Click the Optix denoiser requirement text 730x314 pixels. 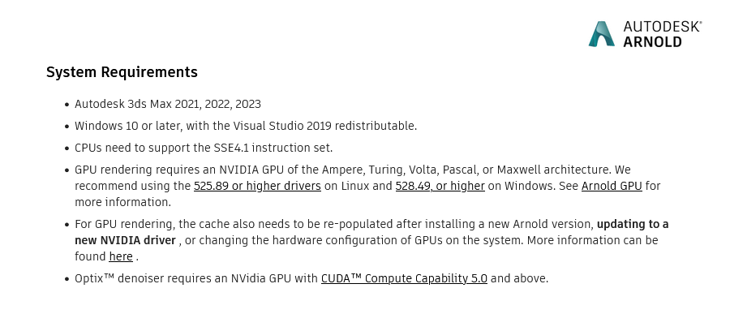pos(311,278)
